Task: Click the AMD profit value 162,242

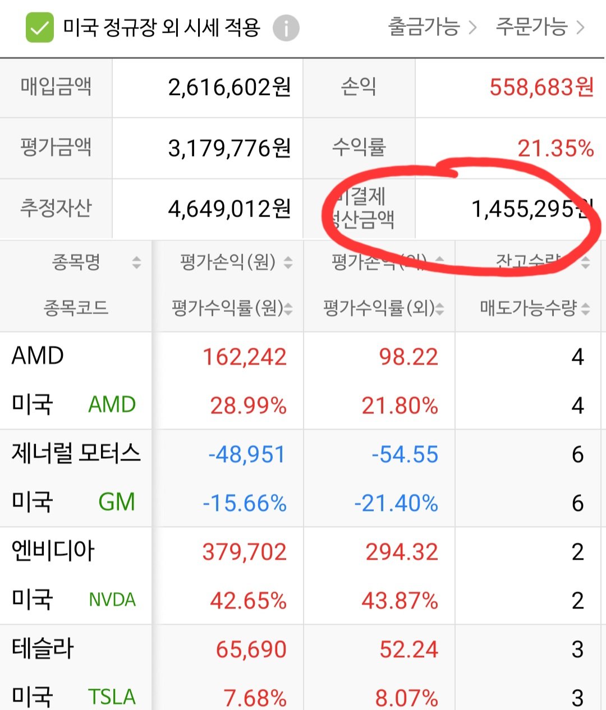Action: click(245, 357)
